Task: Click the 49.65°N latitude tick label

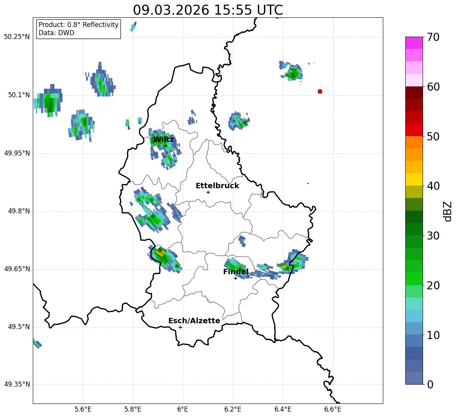Action: 17,269
